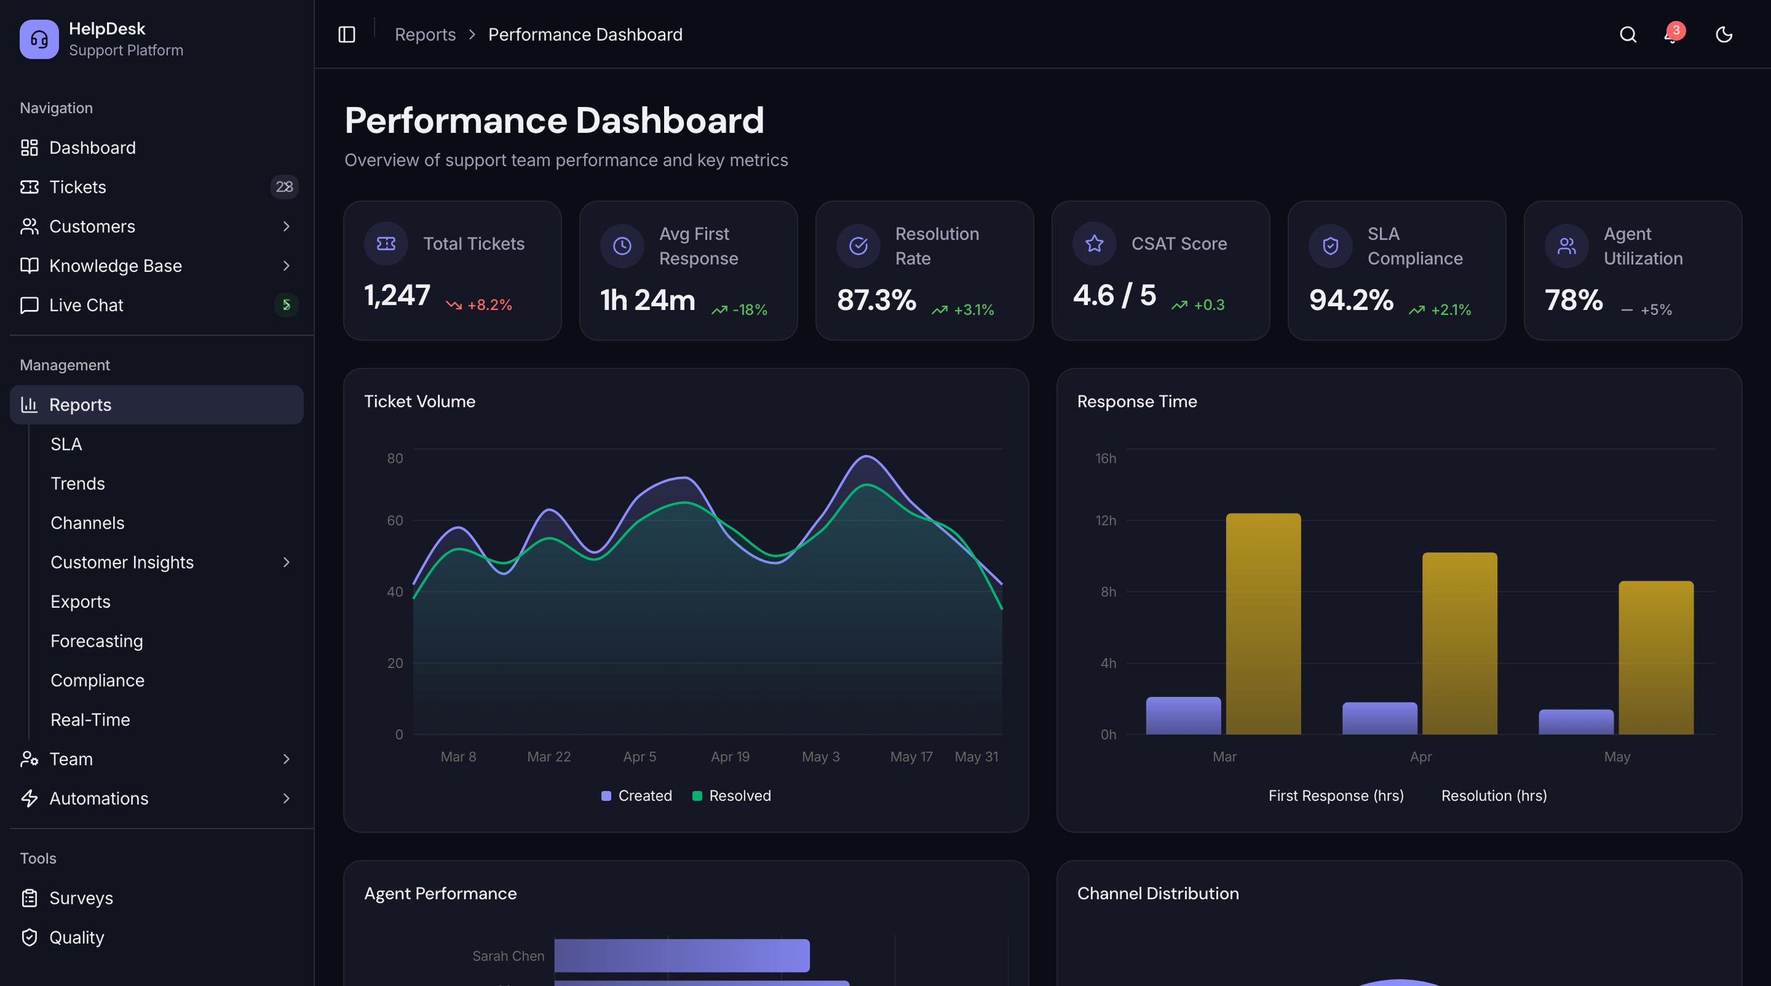The width and height of the screenshot is (1771, 986).
Task: Open the Surveys tool
Action: click(x=157, y=897)
